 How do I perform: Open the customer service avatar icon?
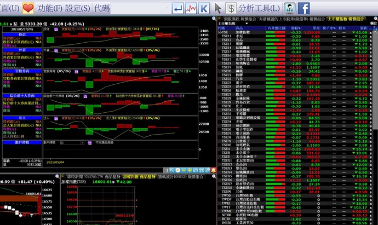click(289, 8)
